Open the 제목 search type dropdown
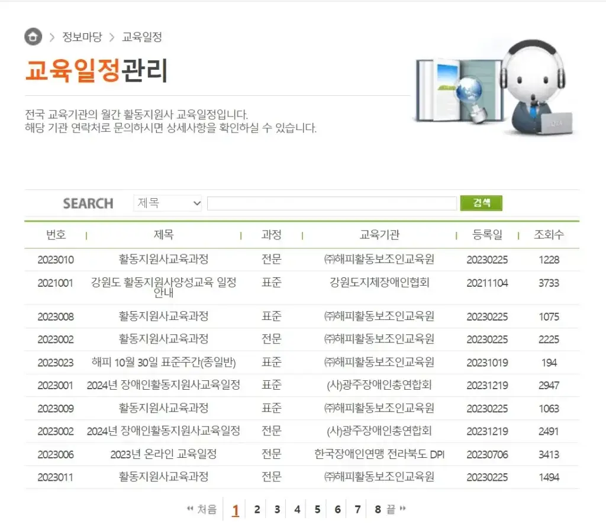 (167, 203)
